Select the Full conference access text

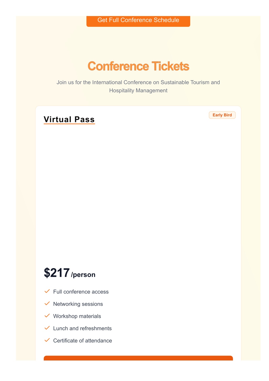click(x=81, y=292)
